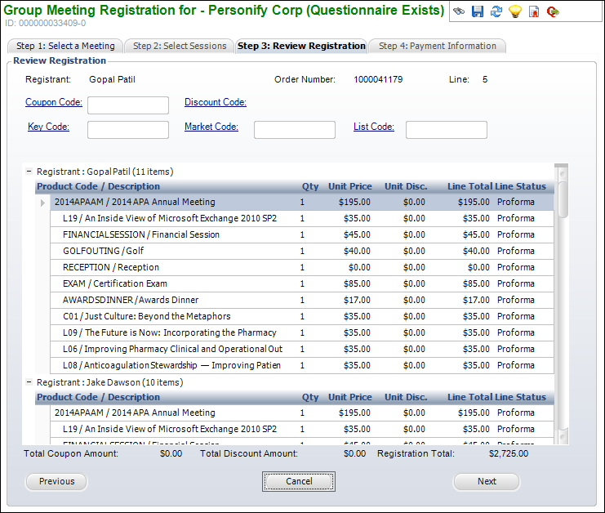The width and height of the screenshot is (605, 513).
Task: Click the $17.00 line total for Awards Dinner
Action: coord(476,300)
